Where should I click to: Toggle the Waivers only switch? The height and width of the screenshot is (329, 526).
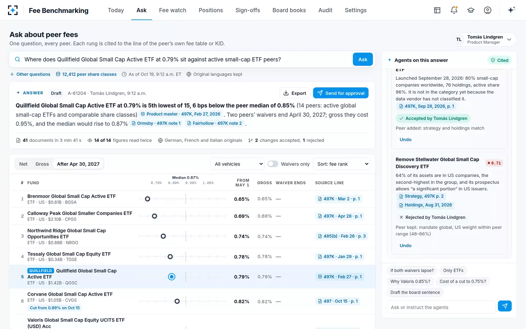click(273, 164)
